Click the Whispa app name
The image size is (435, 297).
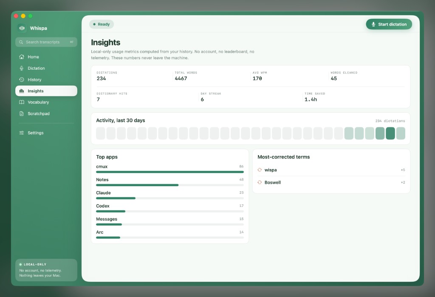pos(39,28)
